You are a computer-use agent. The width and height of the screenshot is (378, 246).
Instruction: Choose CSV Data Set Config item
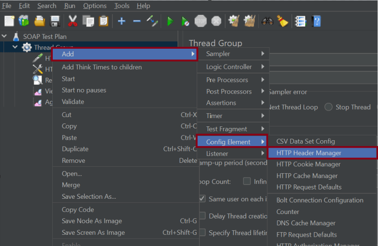(322, 141)
